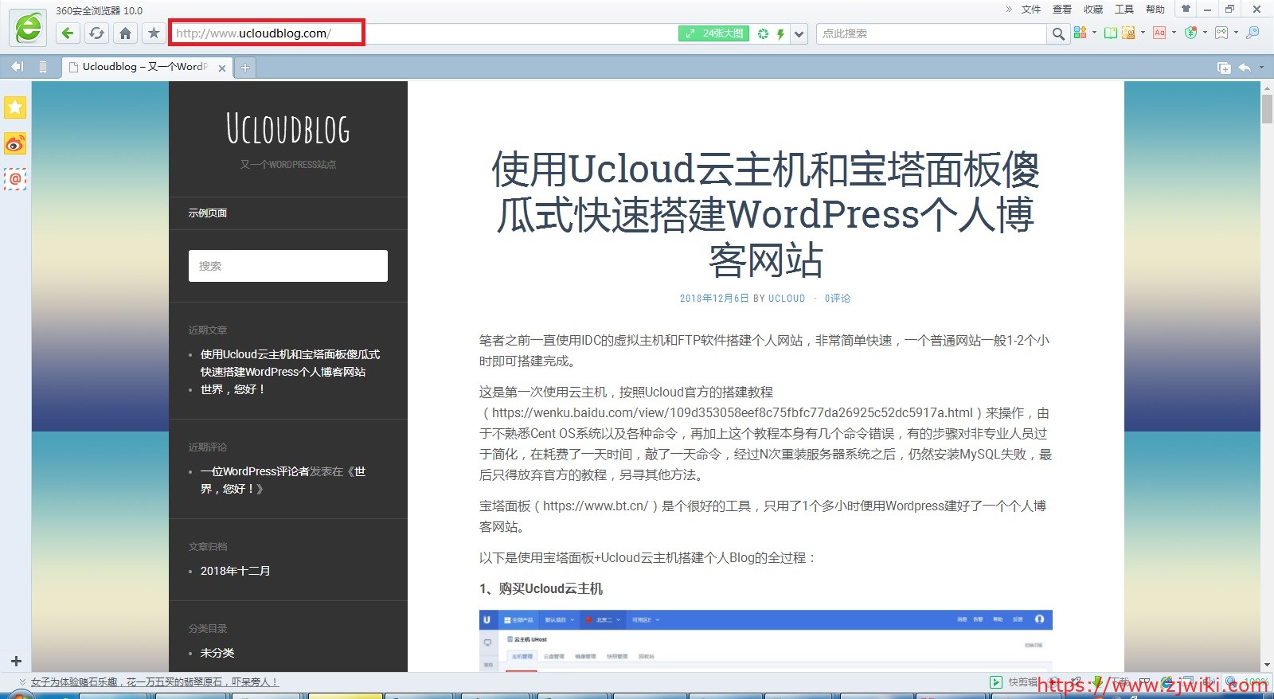Go to the browser home page icon
The image size is (1274, 699).
tap(125, 33)
